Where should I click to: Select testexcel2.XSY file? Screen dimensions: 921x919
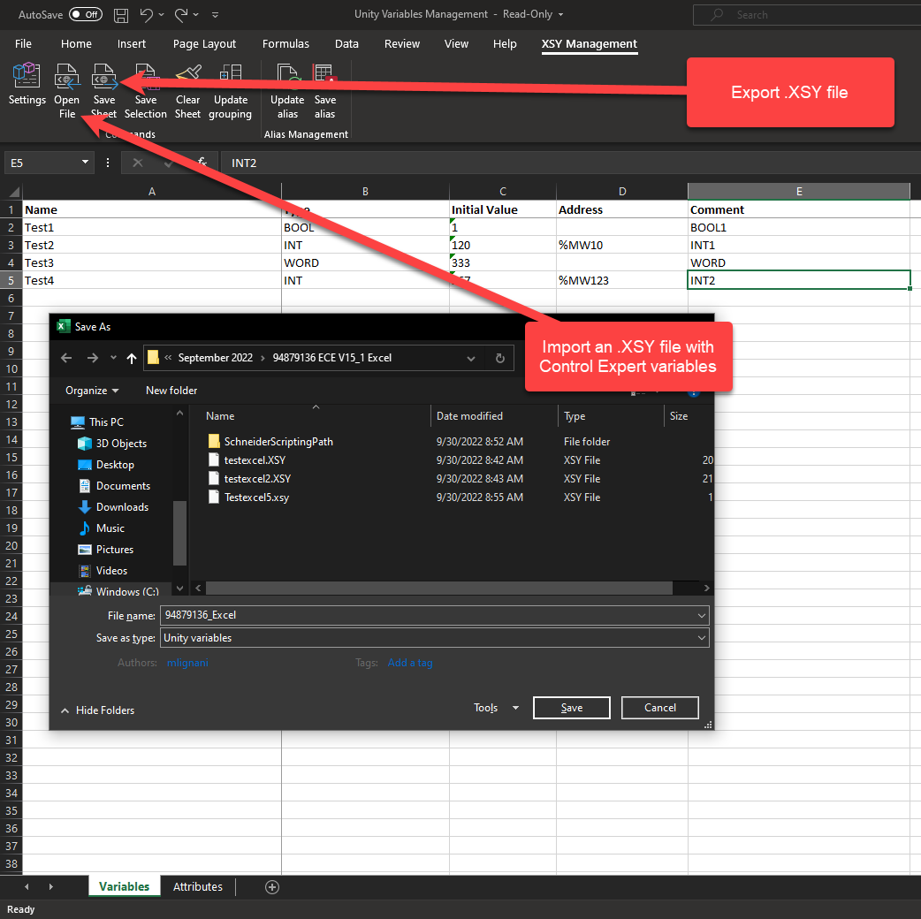point(257,479)
